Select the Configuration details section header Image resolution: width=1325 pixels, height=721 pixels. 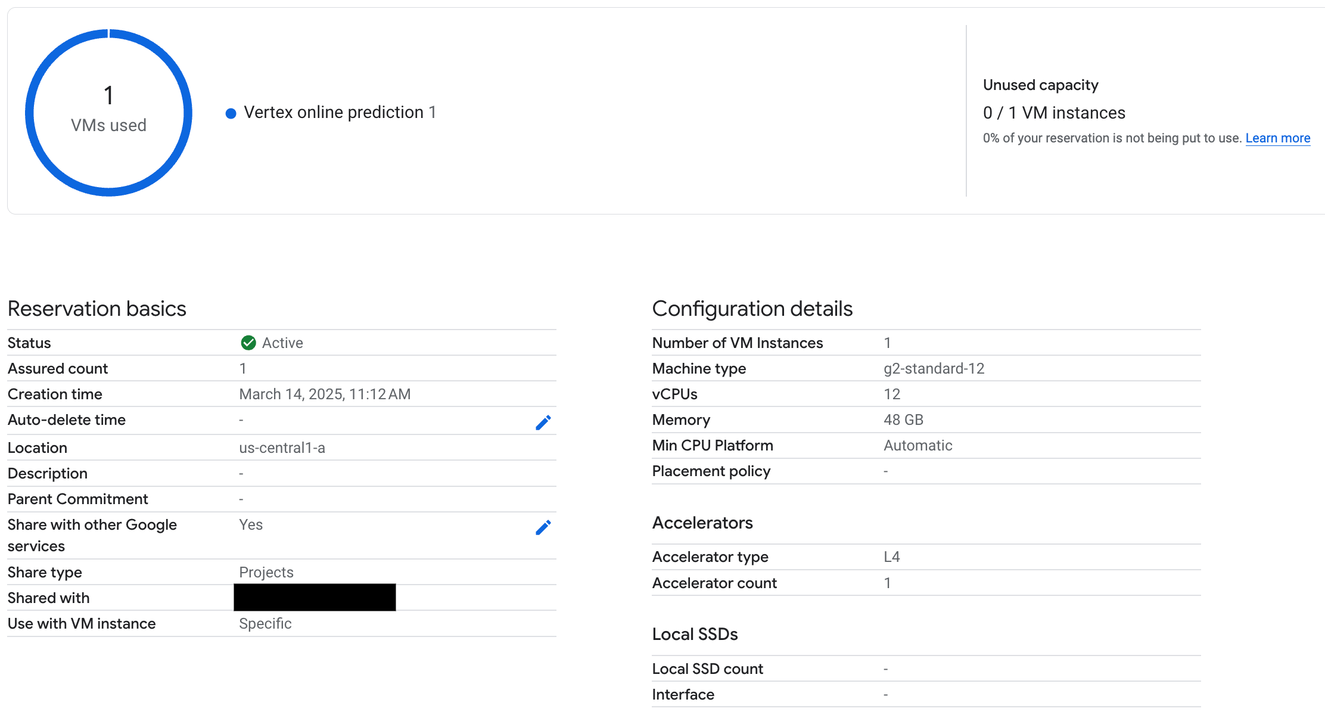click(752, 309)
